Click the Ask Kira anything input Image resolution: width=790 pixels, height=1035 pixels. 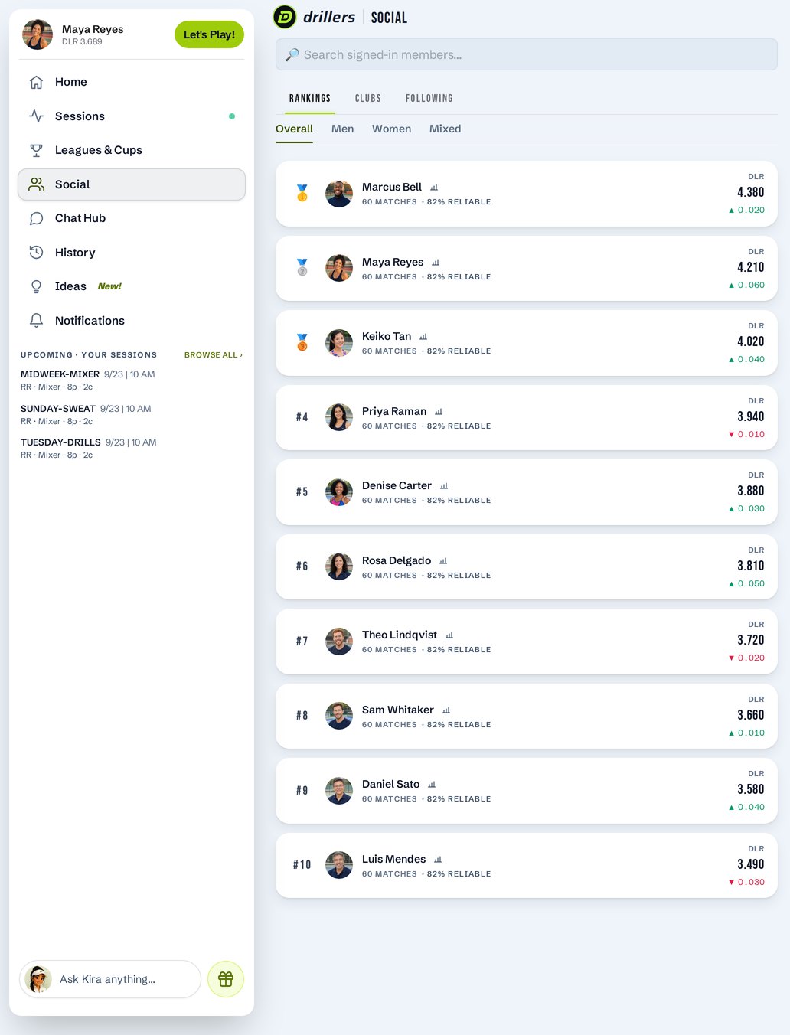110,979
